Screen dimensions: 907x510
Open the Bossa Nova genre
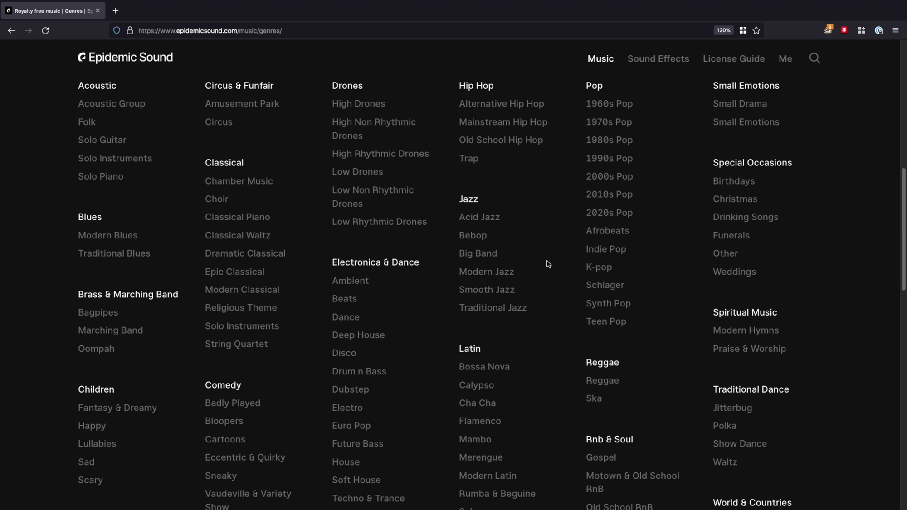coord(484,367)
